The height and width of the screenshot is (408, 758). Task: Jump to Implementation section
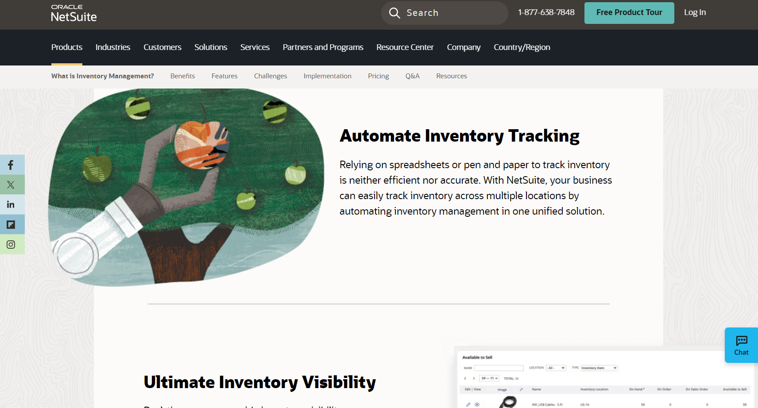point(328,76)
